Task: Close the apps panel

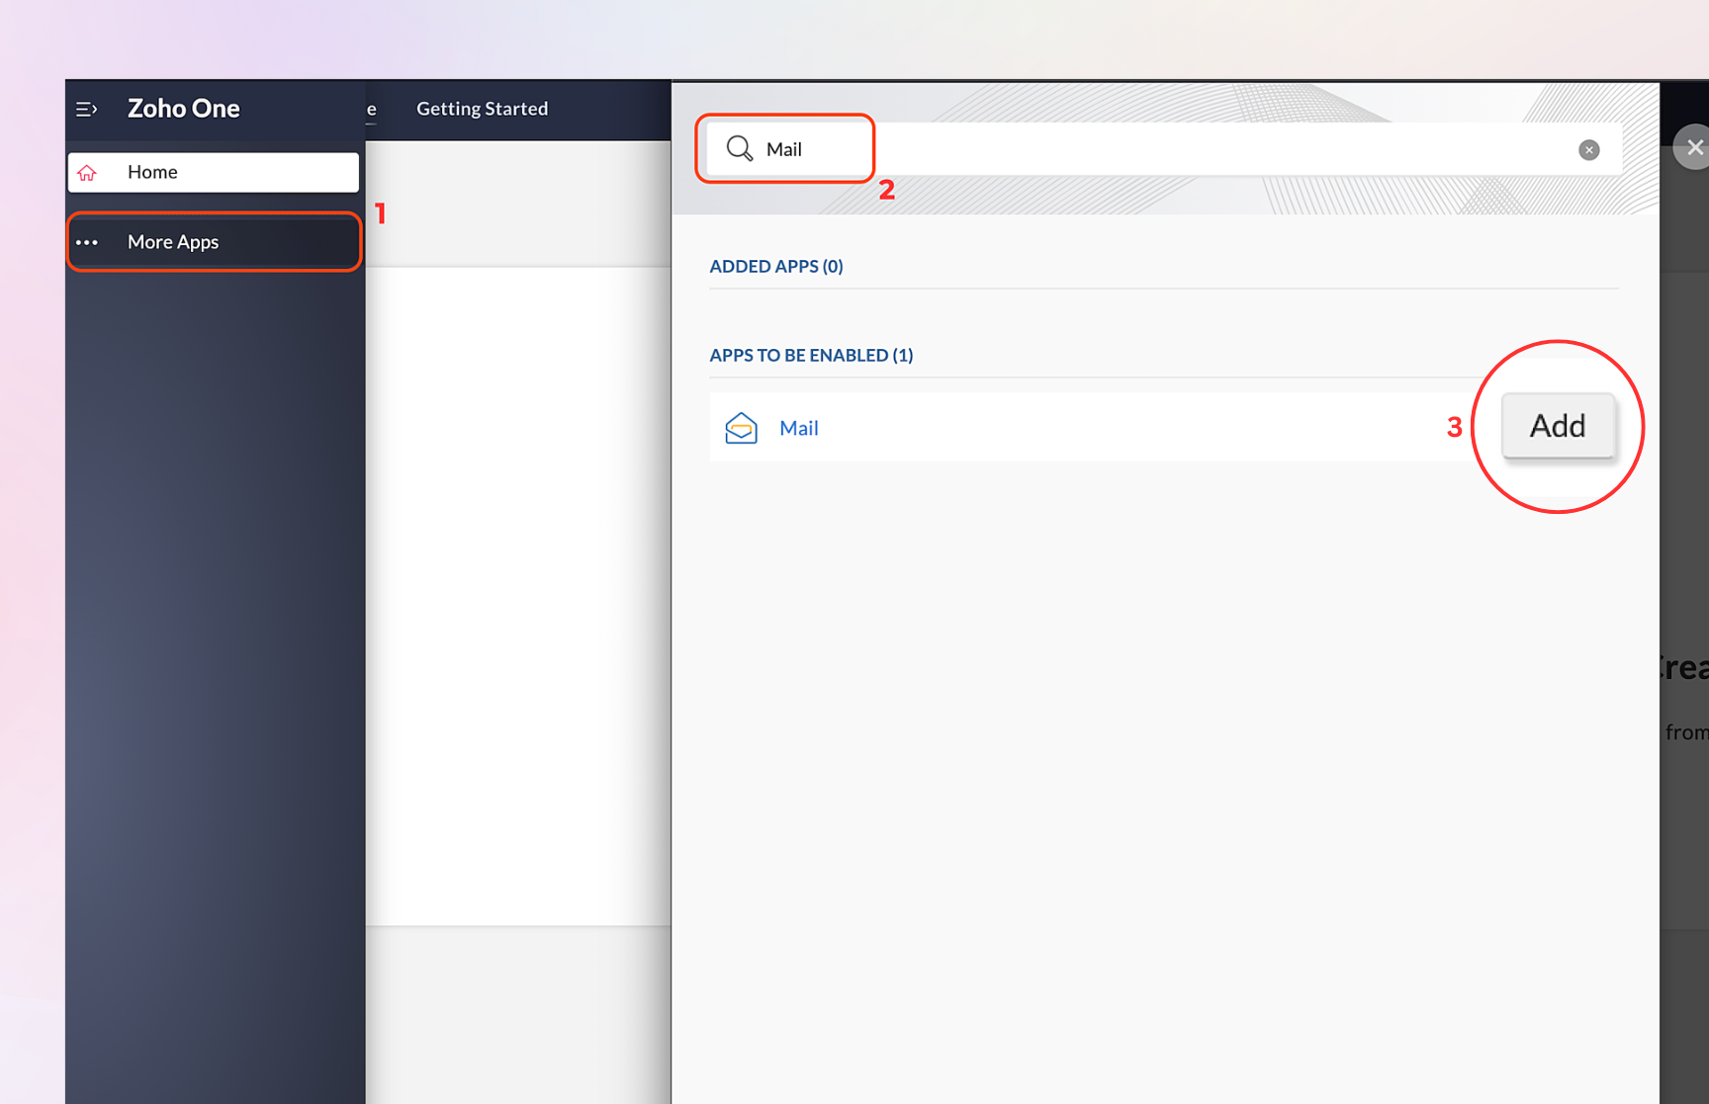Action: pos(1694,147)
